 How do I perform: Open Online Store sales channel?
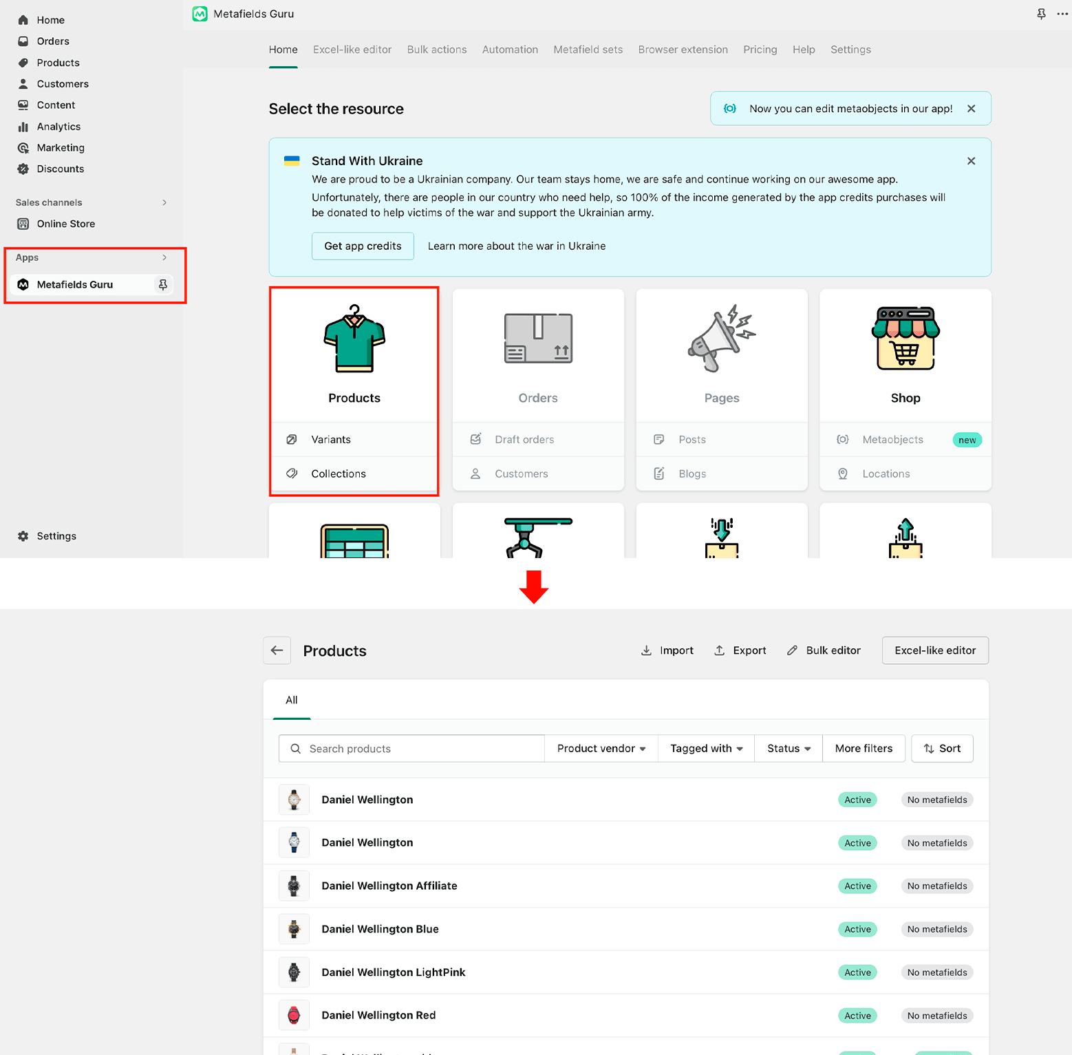point(66,224)
